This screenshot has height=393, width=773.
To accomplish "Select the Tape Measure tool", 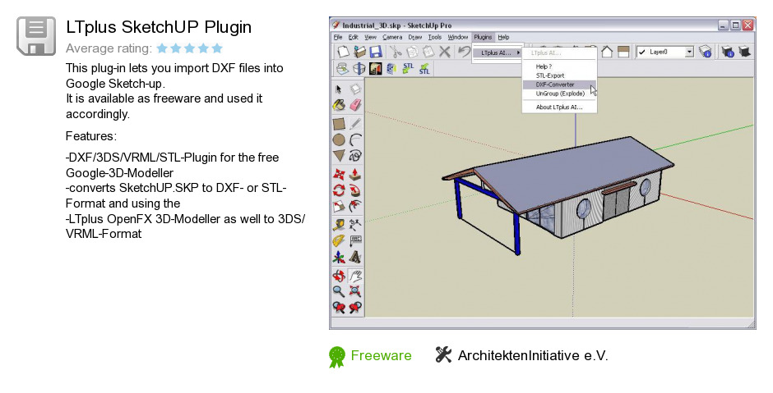I will [x=339, y=226].
